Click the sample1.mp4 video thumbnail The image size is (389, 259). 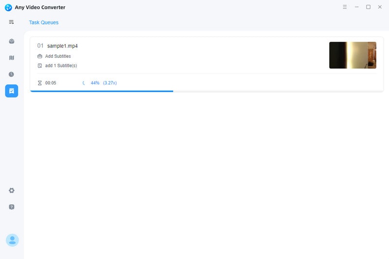coord(353,55)
